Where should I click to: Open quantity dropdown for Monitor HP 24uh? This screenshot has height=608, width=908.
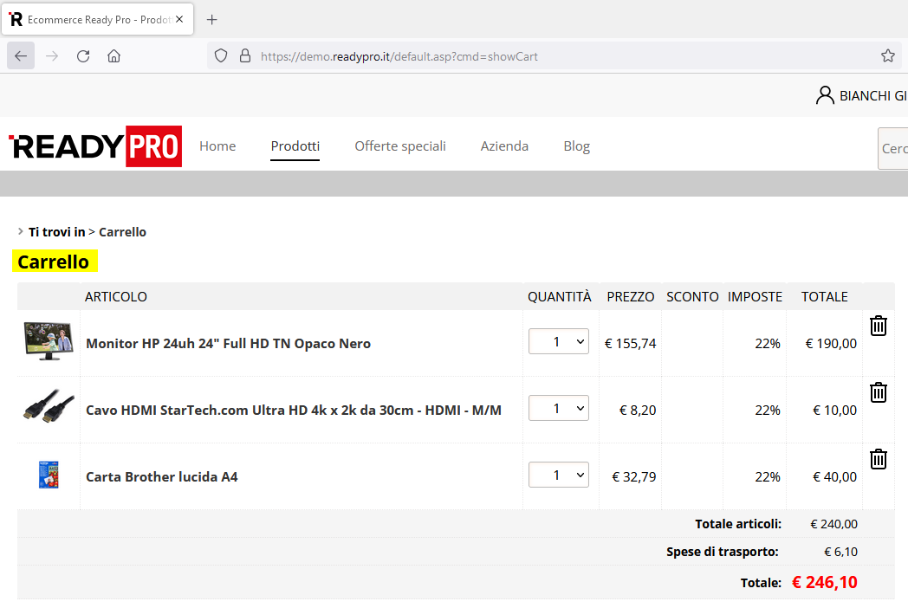[x=559, y=341]
